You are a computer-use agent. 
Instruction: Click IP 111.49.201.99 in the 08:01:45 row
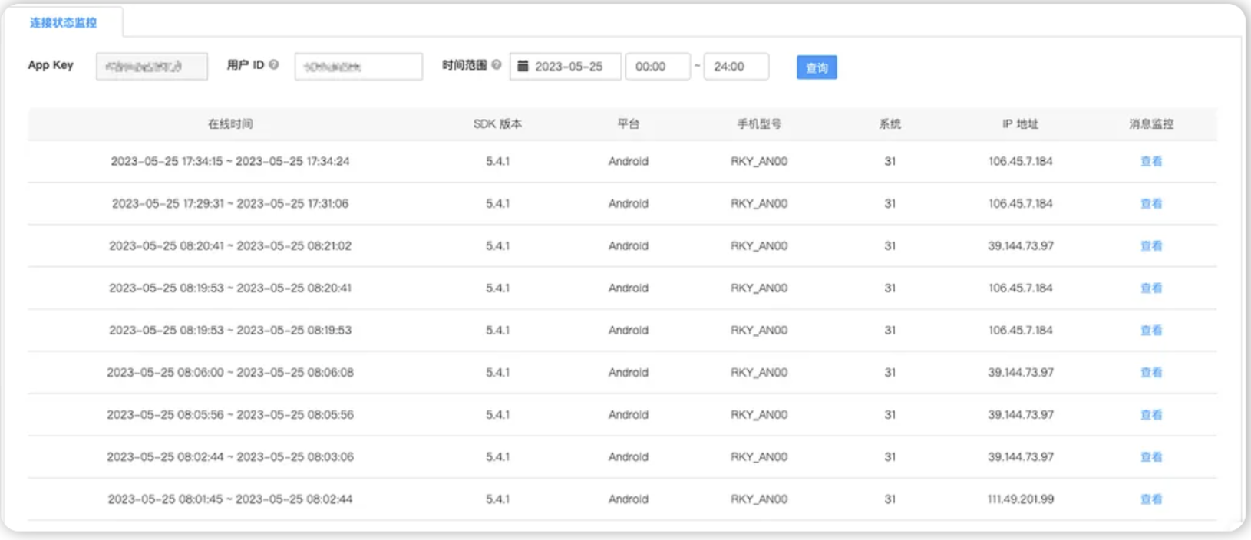click(1021, 499)
